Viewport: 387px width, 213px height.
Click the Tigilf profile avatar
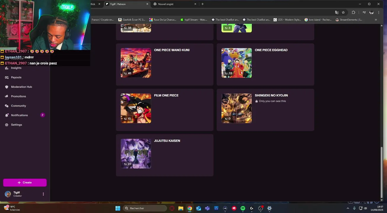[8, 194]
